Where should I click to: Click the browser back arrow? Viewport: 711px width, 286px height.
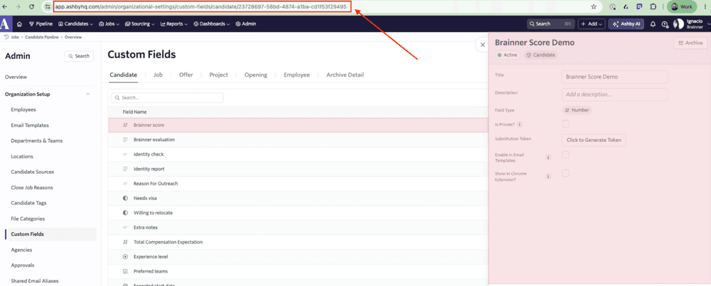6,7
